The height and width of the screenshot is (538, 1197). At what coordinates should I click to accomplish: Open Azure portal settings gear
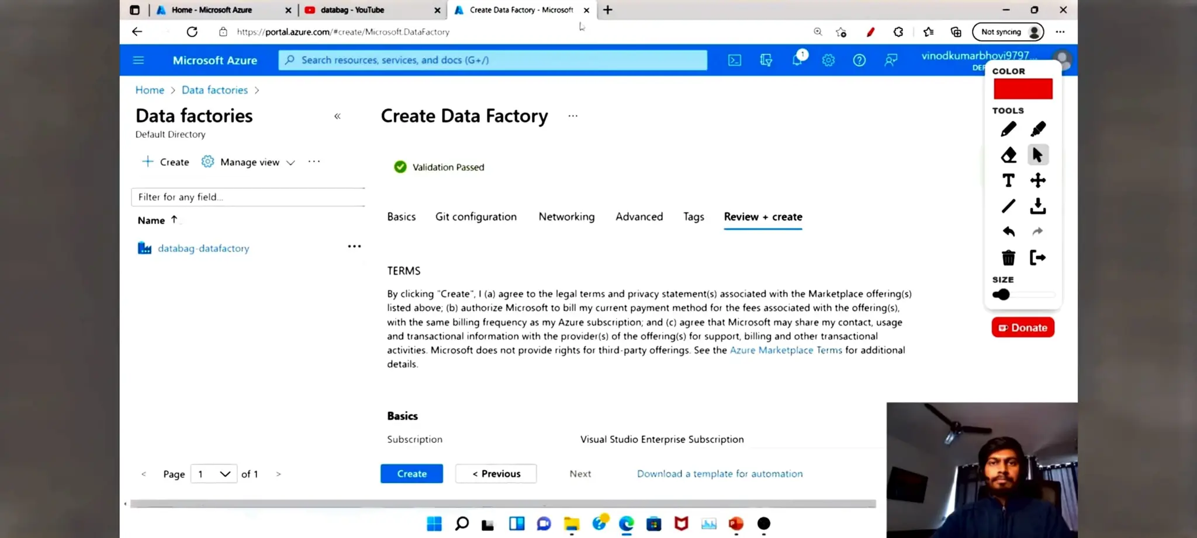click(828, 60)
